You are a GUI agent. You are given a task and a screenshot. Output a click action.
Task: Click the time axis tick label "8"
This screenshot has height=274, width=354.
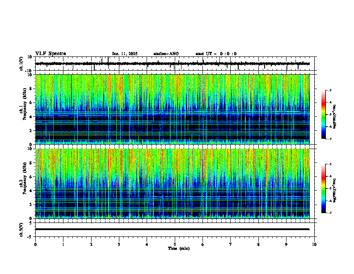coord(258,244)
